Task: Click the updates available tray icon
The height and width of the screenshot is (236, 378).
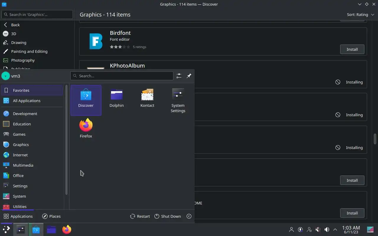Action: tap(300, 230)
